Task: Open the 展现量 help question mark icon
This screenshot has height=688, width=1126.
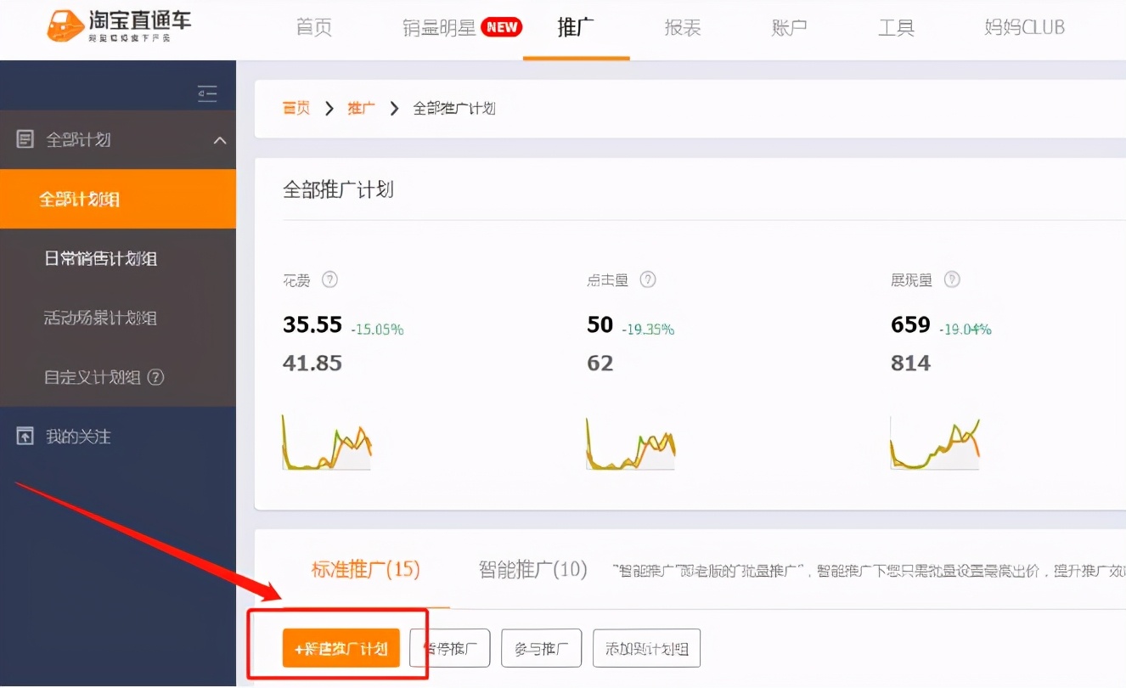Action: (x=952, y=279)
